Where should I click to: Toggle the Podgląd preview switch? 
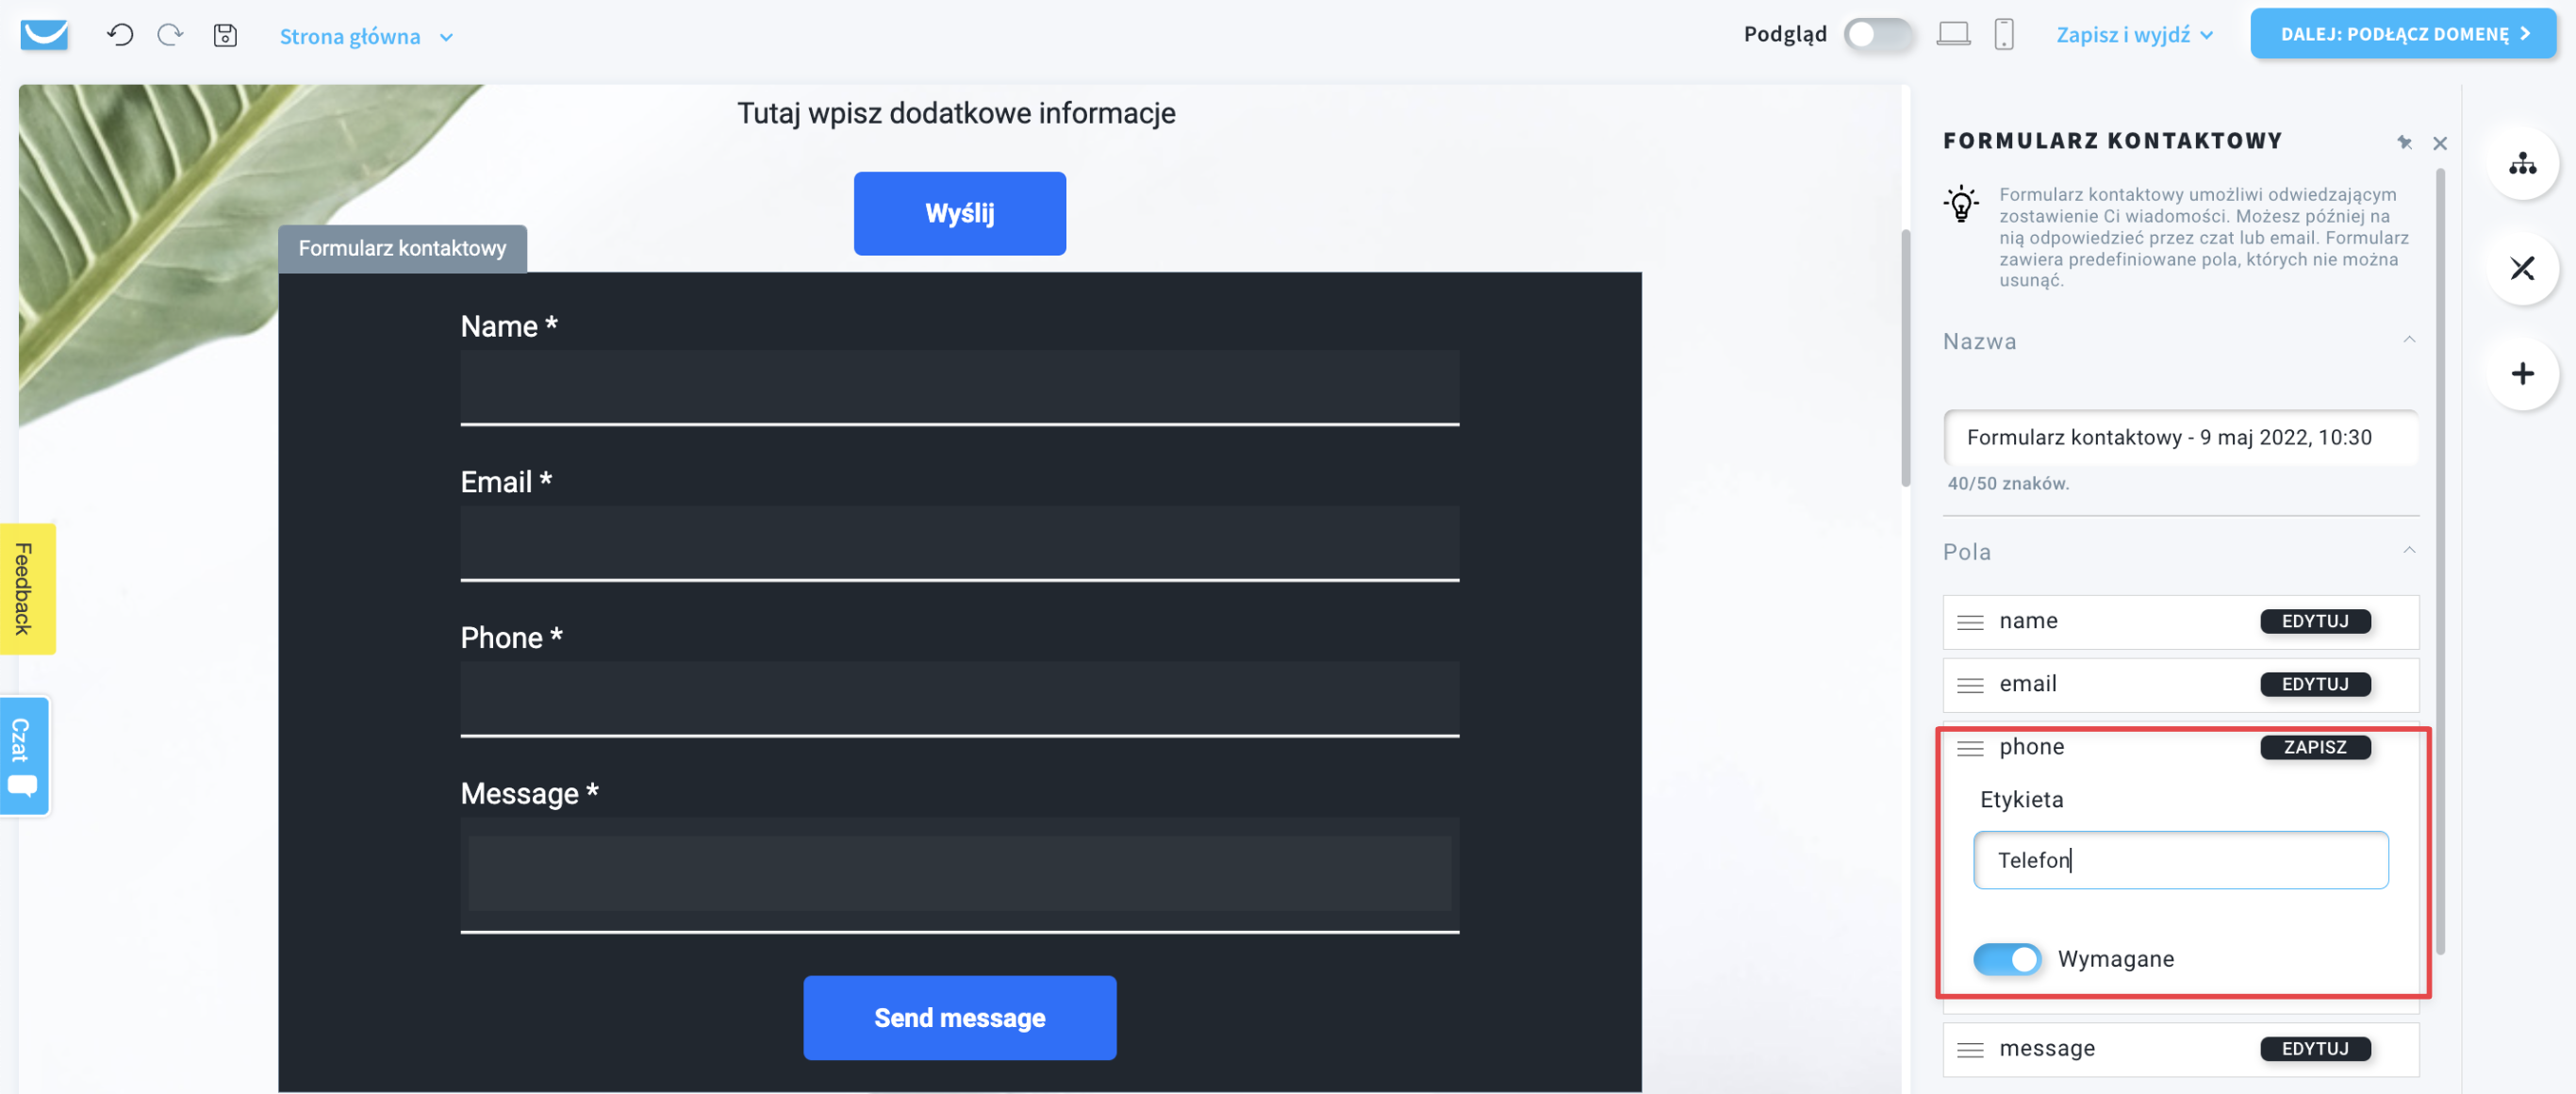[1877, 34]
